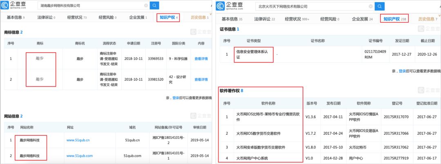The height and width of the screenshot is (164, 441).
Task: Switch to 法律诉讼 22 tab in right panel
Action: tap(264, 19)
